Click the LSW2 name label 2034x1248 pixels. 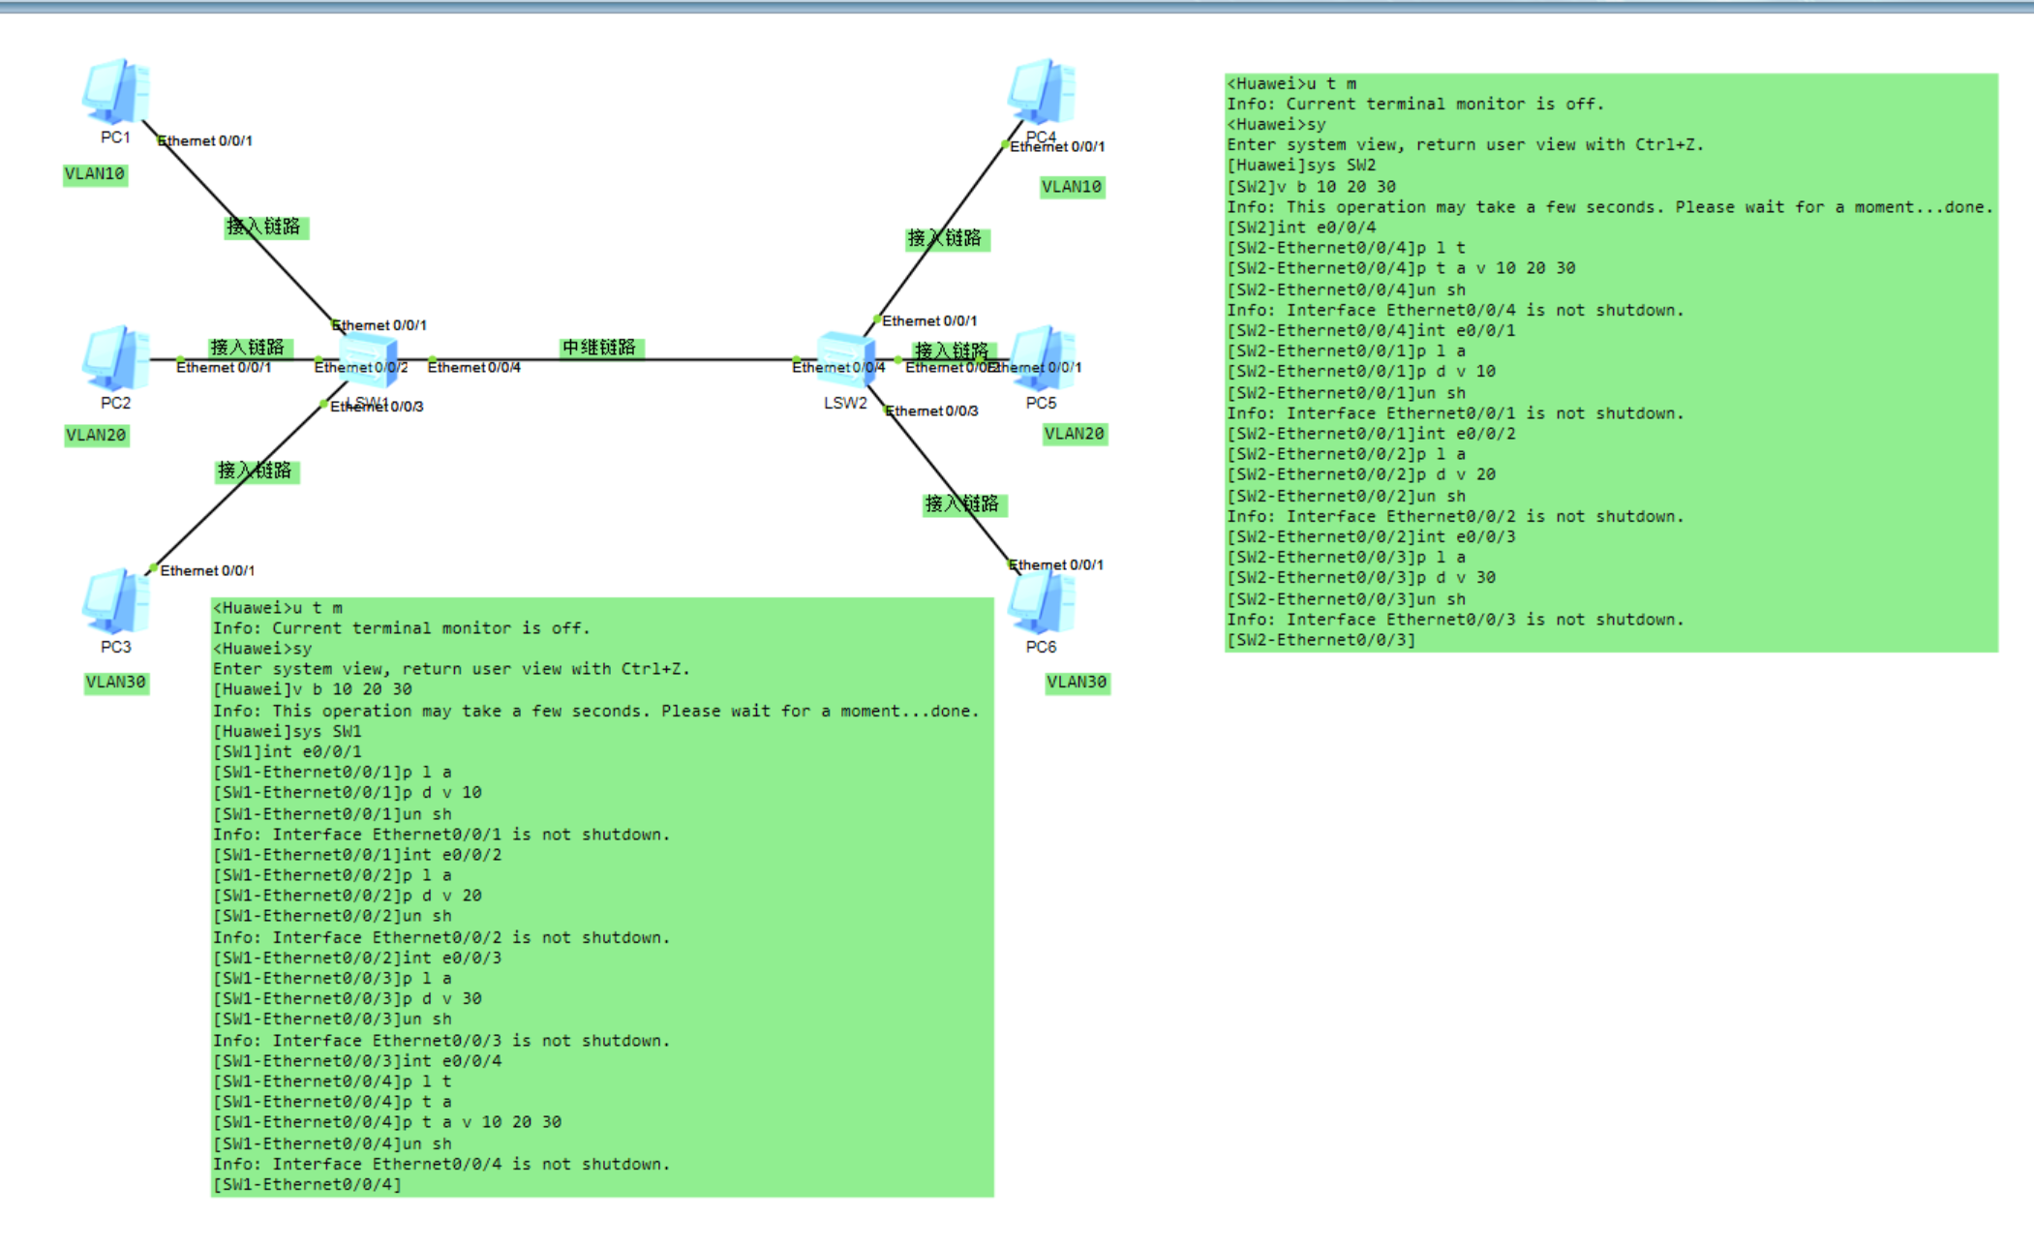pos(845,404)
